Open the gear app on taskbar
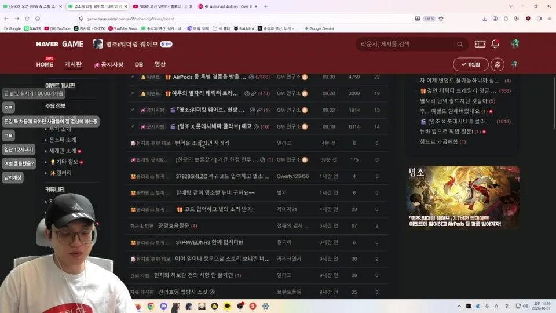 coord(265,306)
